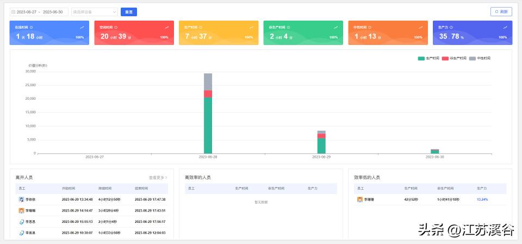Click the trend icon on 在线时间 card
This screenshot has width=522, height=244.
click(82, 27)
